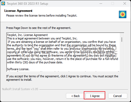The height and width of the screenshot is (102, 131).
Task: Click the "within thirty (30) days" line
Action: coord(35,62)
